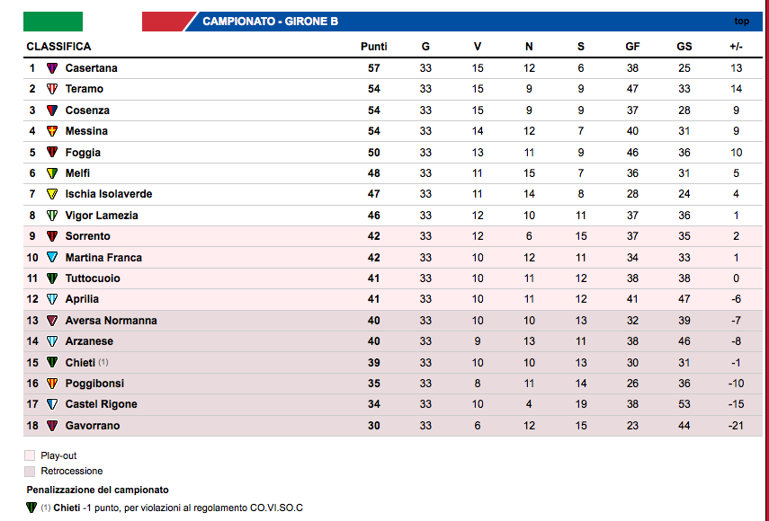The image size is (769, 521).
Task: Click the Poggibonsi team crest icon
Action: pyautogui.click(x=52, y=384)
